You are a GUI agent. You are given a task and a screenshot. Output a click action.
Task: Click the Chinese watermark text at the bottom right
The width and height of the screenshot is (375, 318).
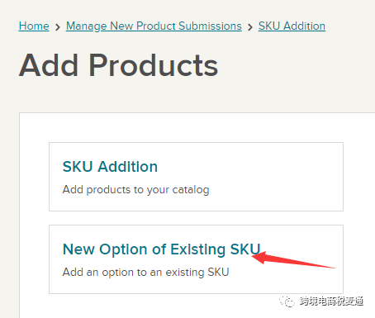coord(331,301)
